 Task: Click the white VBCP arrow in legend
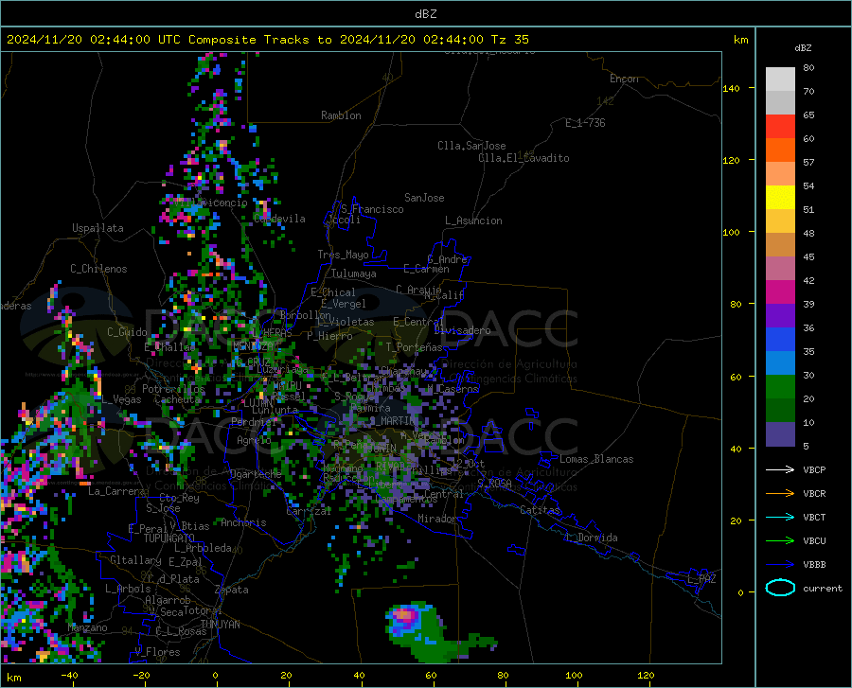click(x=780, y=469)
